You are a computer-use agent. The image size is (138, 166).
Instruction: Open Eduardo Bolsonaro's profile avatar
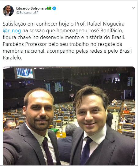coord(8,10)
